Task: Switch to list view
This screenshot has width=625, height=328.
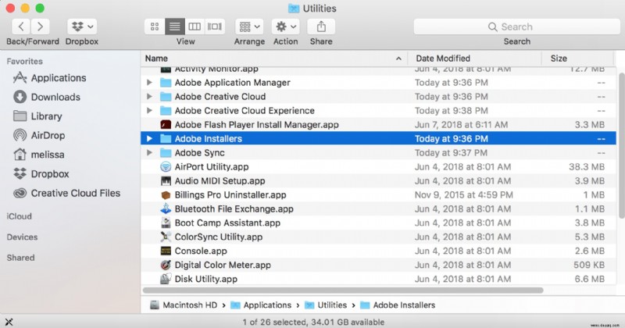Action: (174, 27)
